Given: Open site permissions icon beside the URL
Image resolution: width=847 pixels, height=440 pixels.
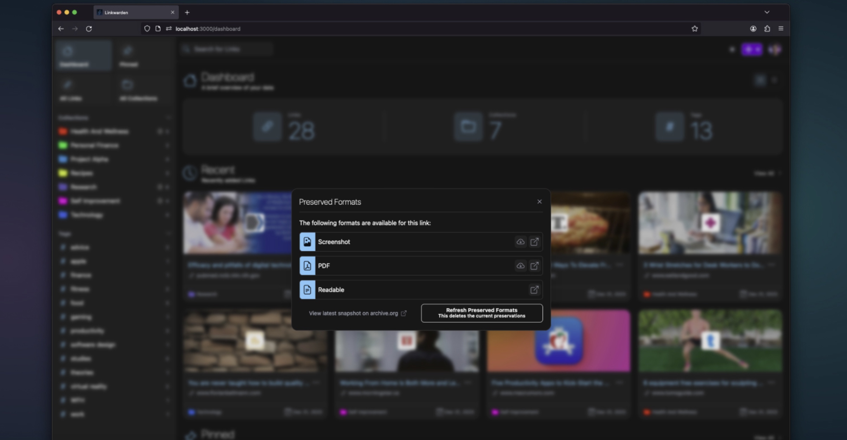Looking at the screenshot, I should pos(169,29).
